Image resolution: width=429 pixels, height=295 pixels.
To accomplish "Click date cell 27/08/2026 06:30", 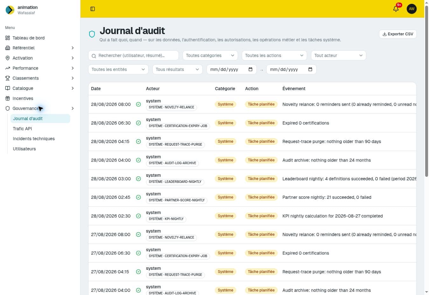I will click(x=111, y=253).
